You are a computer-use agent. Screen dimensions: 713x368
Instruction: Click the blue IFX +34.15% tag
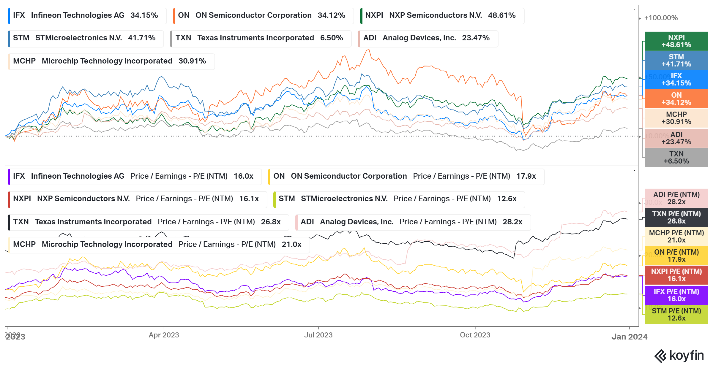tap(676, 80)
